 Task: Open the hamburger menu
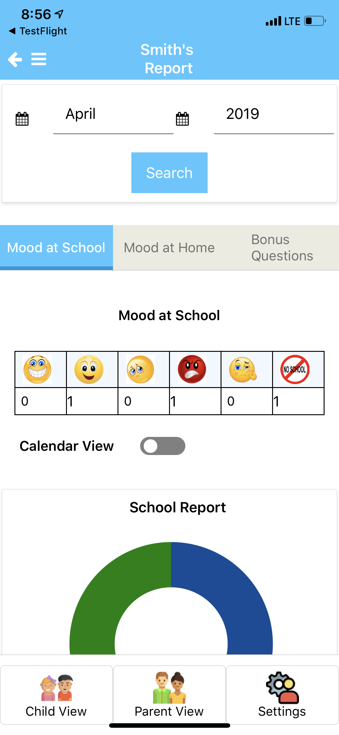(x=39, y=59)
